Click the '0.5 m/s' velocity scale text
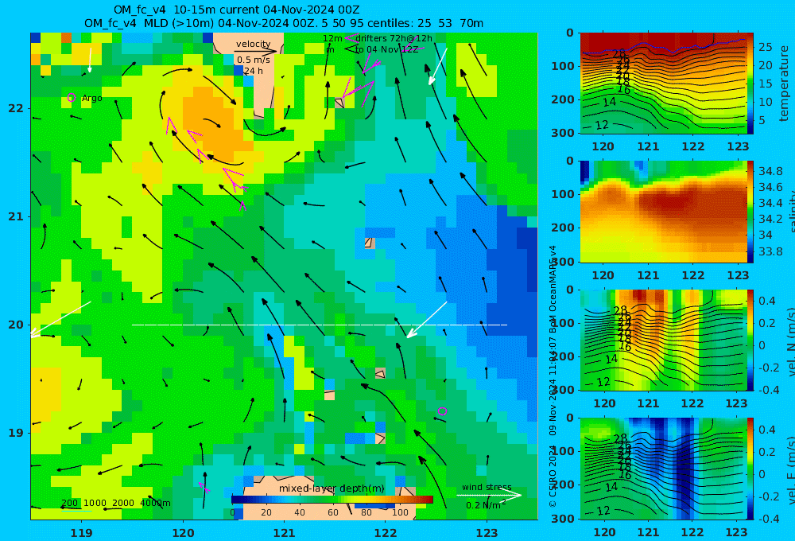This screenshot has height=541, width=795. (x=253, y=60)
